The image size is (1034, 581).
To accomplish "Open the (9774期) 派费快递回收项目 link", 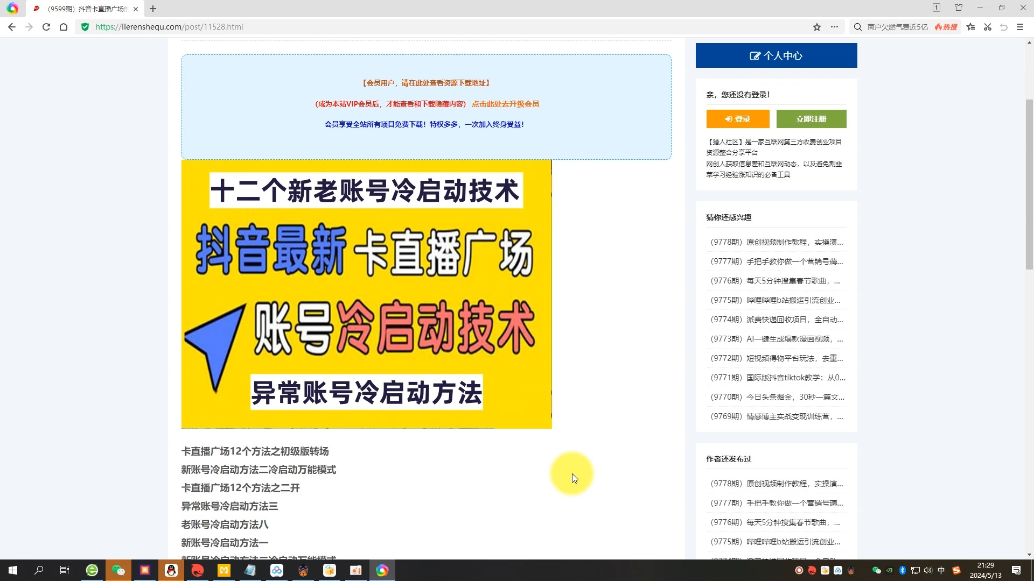I will click(777, 320).
